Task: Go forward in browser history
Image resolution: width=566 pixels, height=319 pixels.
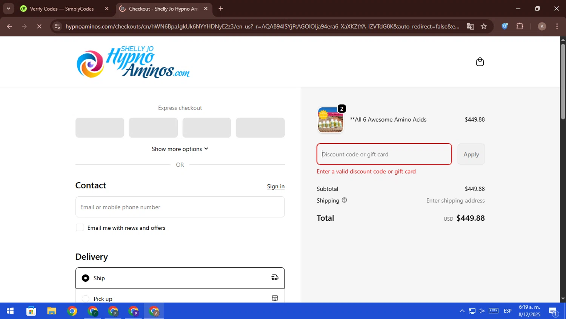Action: [24, 26]
